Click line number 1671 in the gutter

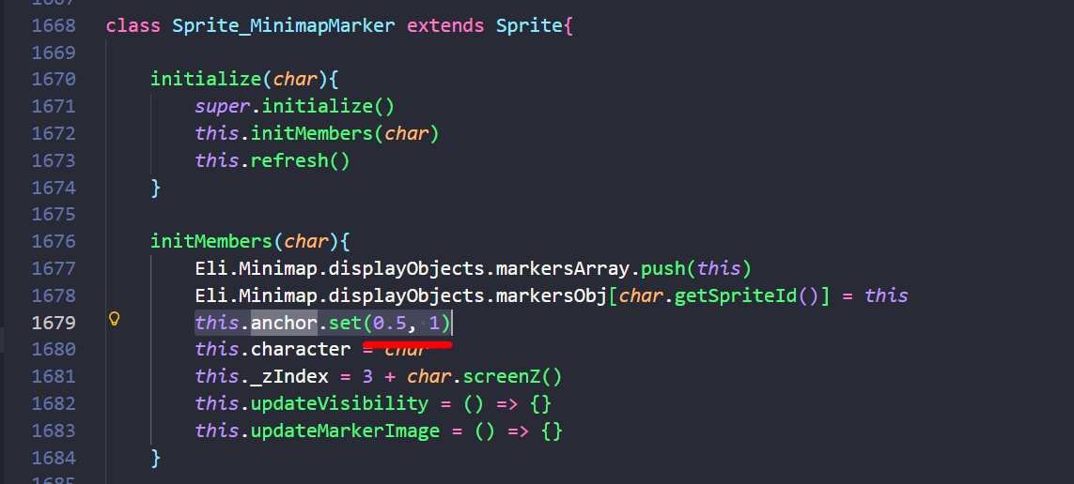[x=54, y=107]
